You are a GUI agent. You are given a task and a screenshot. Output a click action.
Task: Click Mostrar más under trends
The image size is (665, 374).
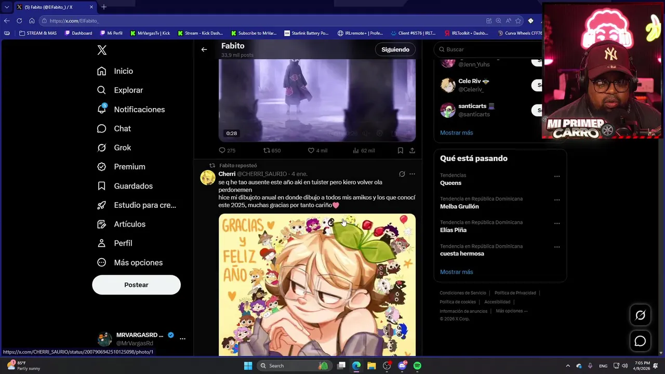coord(456,272)
